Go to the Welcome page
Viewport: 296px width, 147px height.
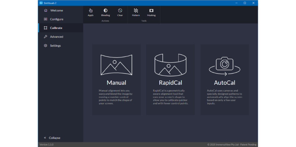60,11
